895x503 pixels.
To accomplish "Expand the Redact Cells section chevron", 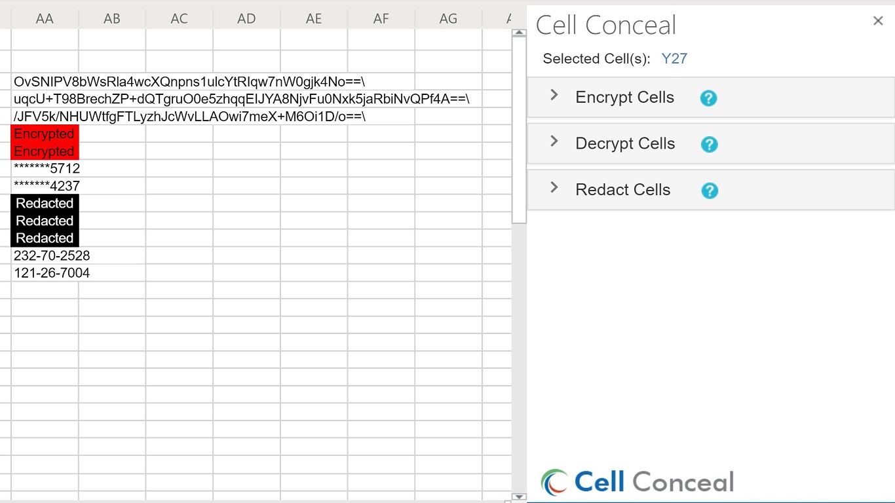I will (554, 188).
